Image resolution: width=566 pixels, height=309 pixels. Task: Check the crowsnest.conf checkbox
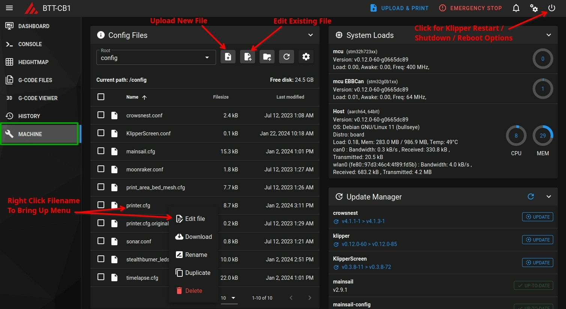click(x=101, y=115)
